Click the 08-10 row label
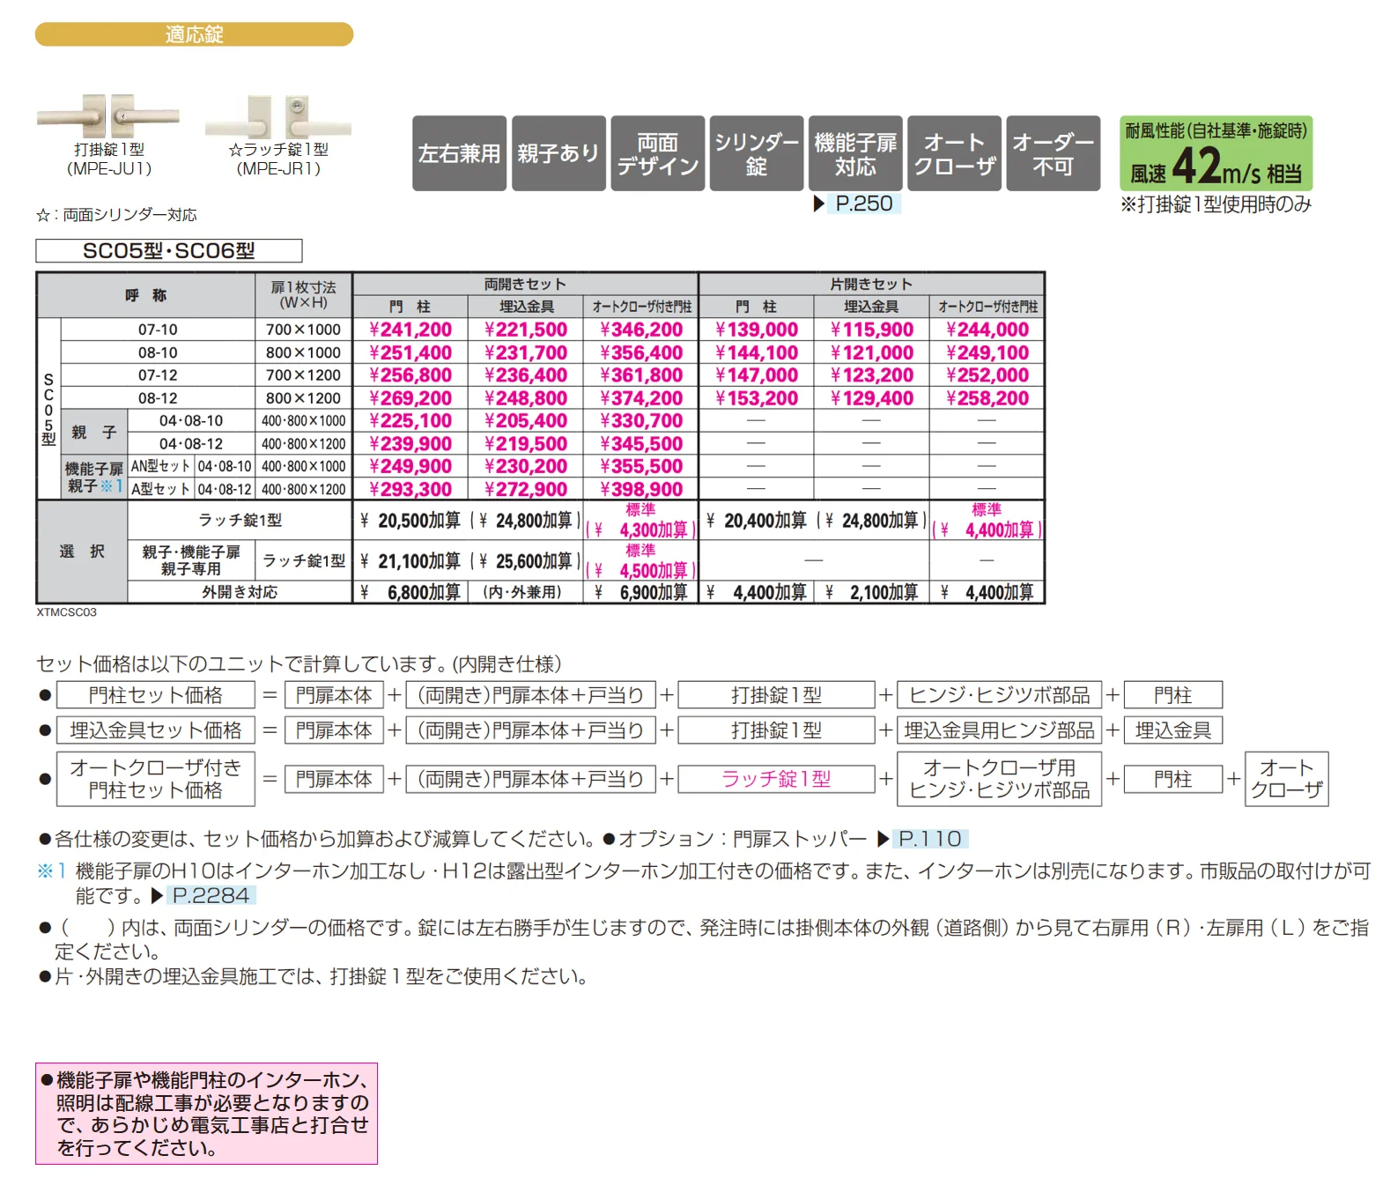The image size is (1390, 1200). [x=158, y=352]
